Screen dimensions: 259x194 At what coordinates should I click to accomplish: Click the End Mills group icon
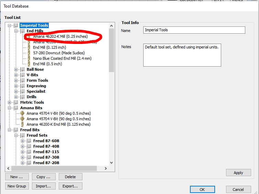pos(22,31)
